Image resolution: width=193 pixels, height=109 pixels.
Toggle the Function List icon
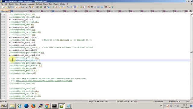84,7
